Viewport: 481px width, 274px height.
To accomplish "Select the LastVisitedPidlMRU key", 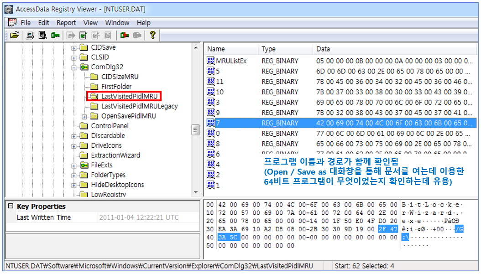I will pos(129,96).
